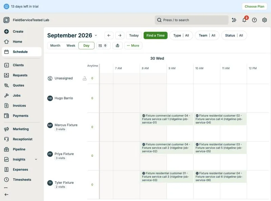Open the Team filter dropdown
Image resolution: width=271 pixels, height=201 pixels.
[207, 35]
